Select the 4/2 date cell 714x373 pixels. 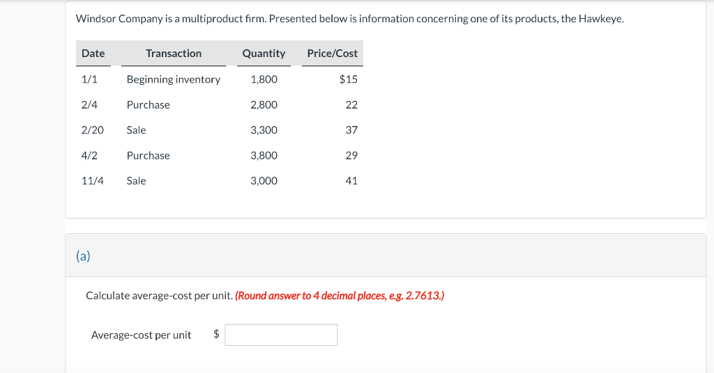click(89, 155)
